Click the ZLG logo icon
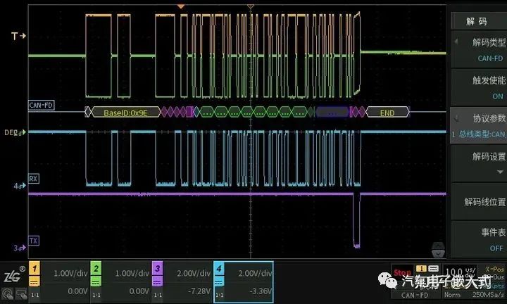The image size is (507, 304). tap(14, 275)
